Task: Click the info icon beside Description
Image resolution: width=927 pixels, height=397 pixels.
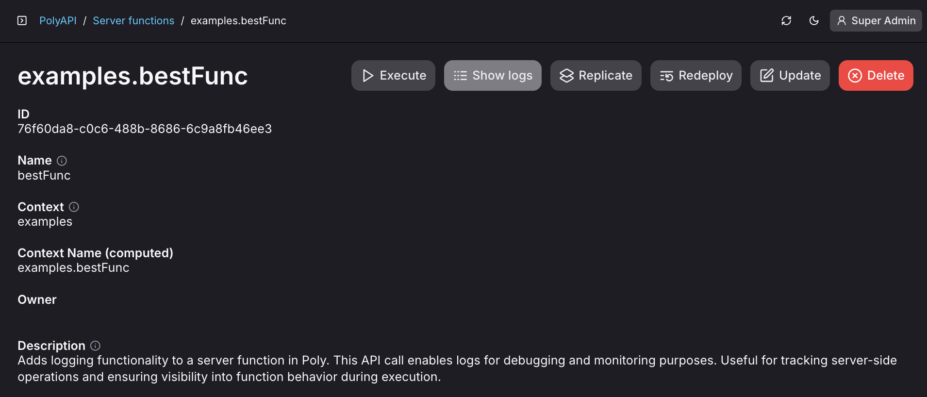Action: coord(95,346)
